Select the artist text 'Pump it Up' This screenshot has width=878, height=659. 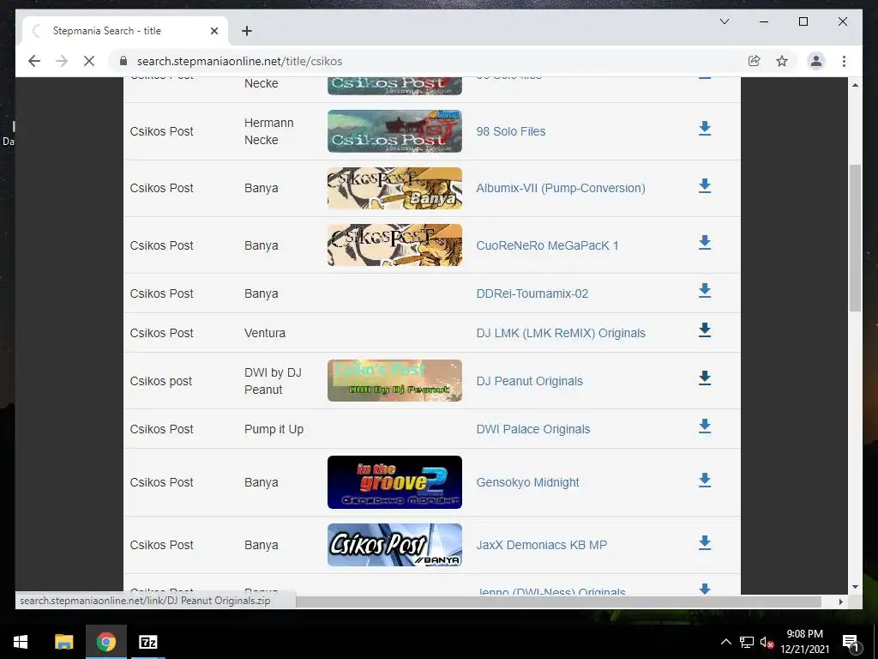tap(274, 429)
